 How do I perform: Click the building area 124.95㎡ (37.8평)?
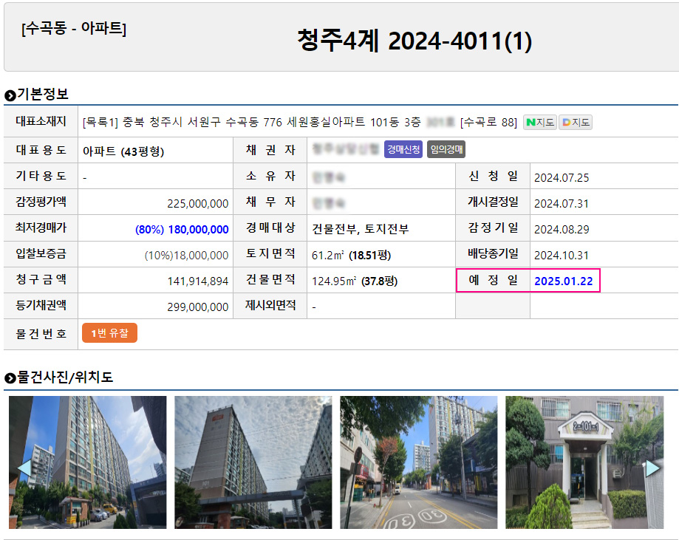tap(355, 281)
